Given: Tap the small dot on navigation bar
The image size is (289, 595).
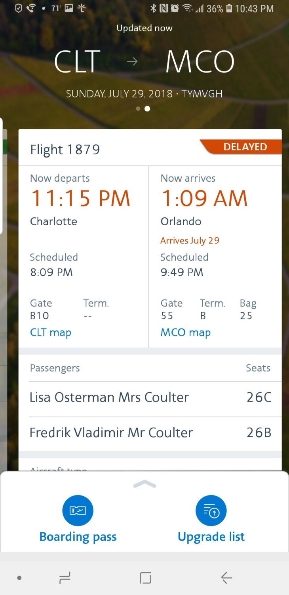Looking at the screenshot, I should [19, 578].
